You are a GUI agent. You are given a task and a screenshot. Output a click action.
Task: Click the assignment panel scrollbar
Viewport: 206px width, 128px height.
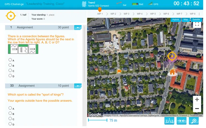tap(84, 53)
